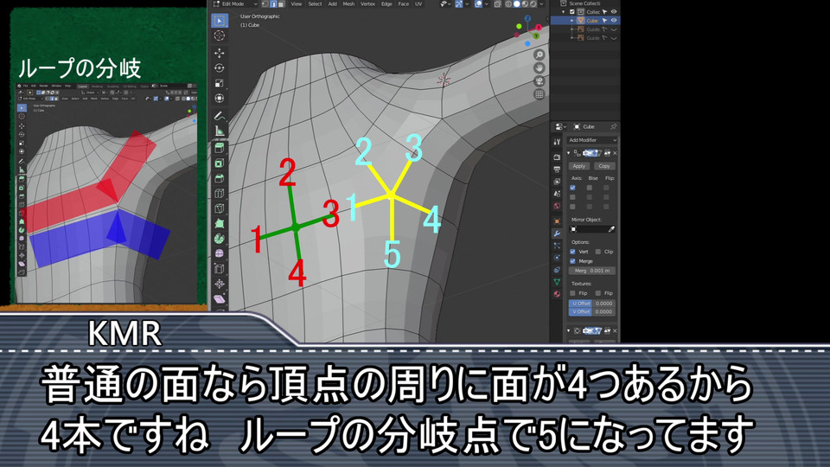Select the Spin tool
This screenshot has width=830, height=467.
219,239
